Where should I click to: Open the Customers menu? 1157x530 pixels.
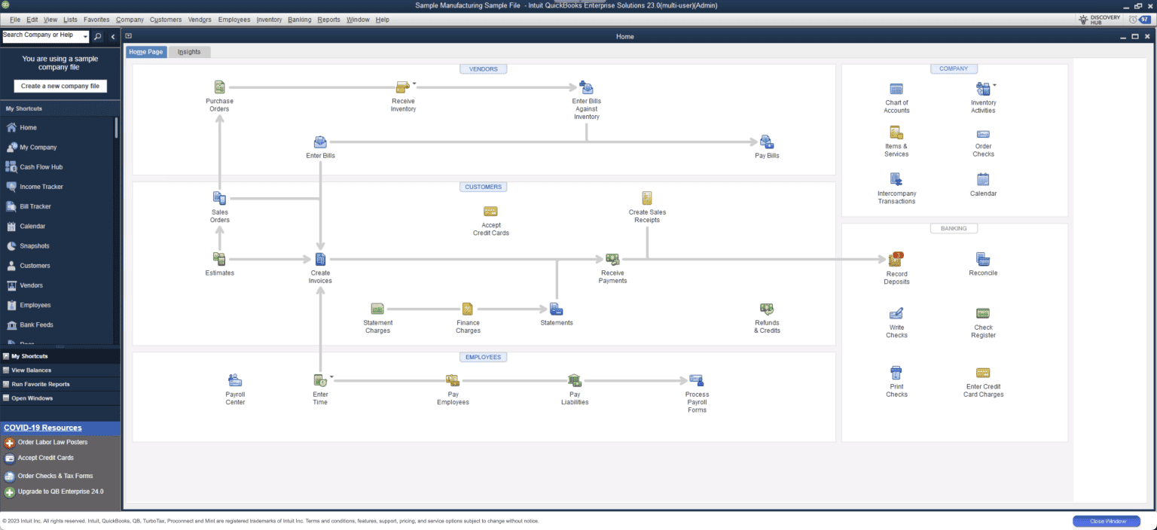pos(165,19)
